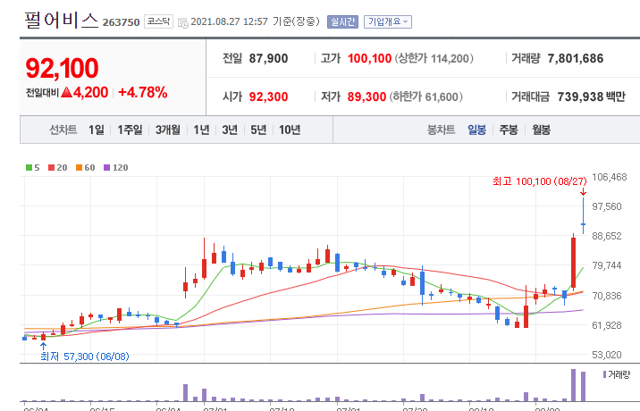Click the 106,468 axis label
The image size is (640, 411).
[610, 177]
